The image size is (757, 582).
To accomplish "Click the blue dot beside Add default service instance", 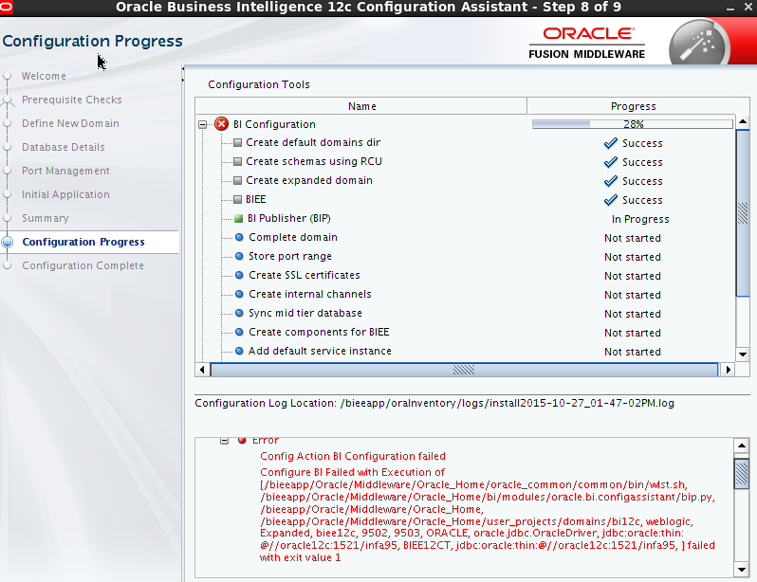I will click(239, 351).
